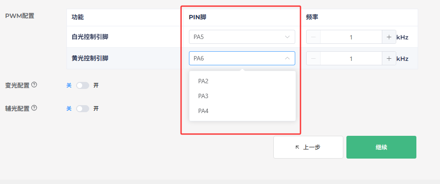Decrease 白光控制引脚 frequency with minus

(x=314, y=37)
